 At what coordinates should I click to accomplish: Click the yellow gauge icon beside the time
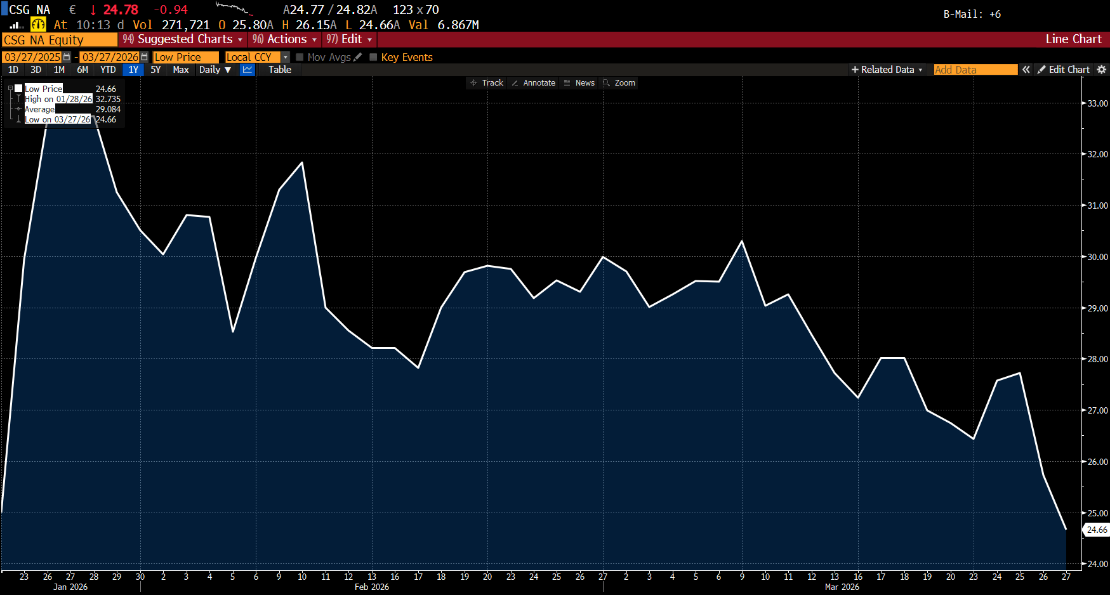[x=38, y=25]
